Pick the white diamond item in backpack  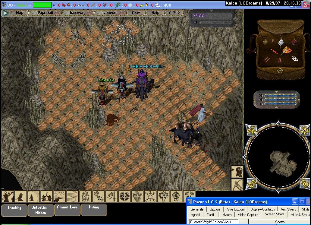pyautogui.click(x=281, y=42)
